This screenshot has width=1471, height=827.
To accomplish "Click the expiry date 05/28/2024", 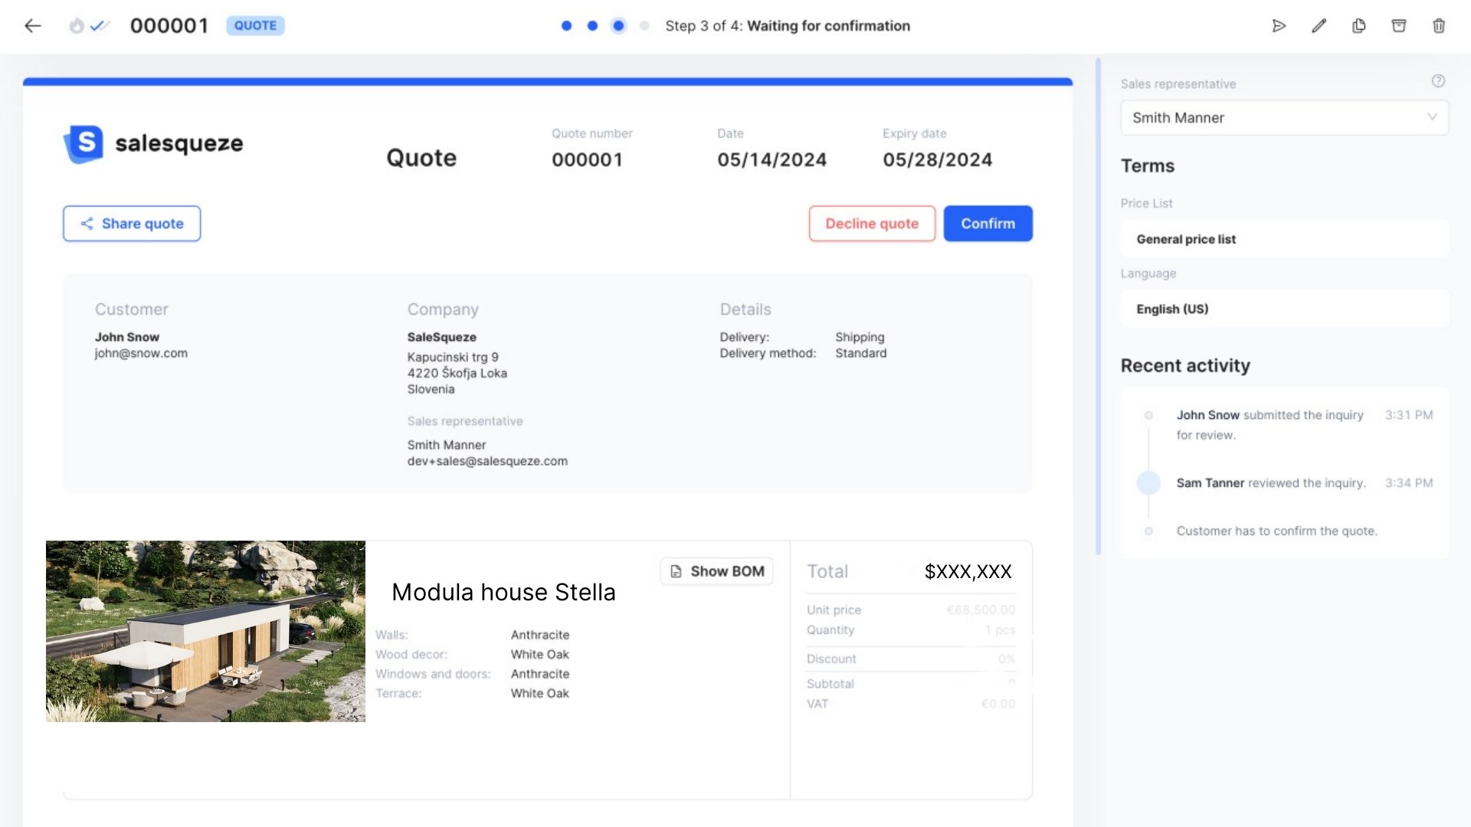I will pyautogui.click(x=937, y=160).
